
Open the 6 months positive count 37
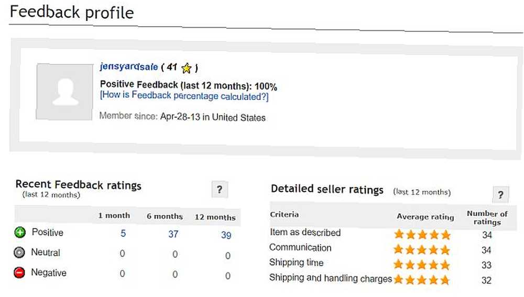[x=173, y=234]
